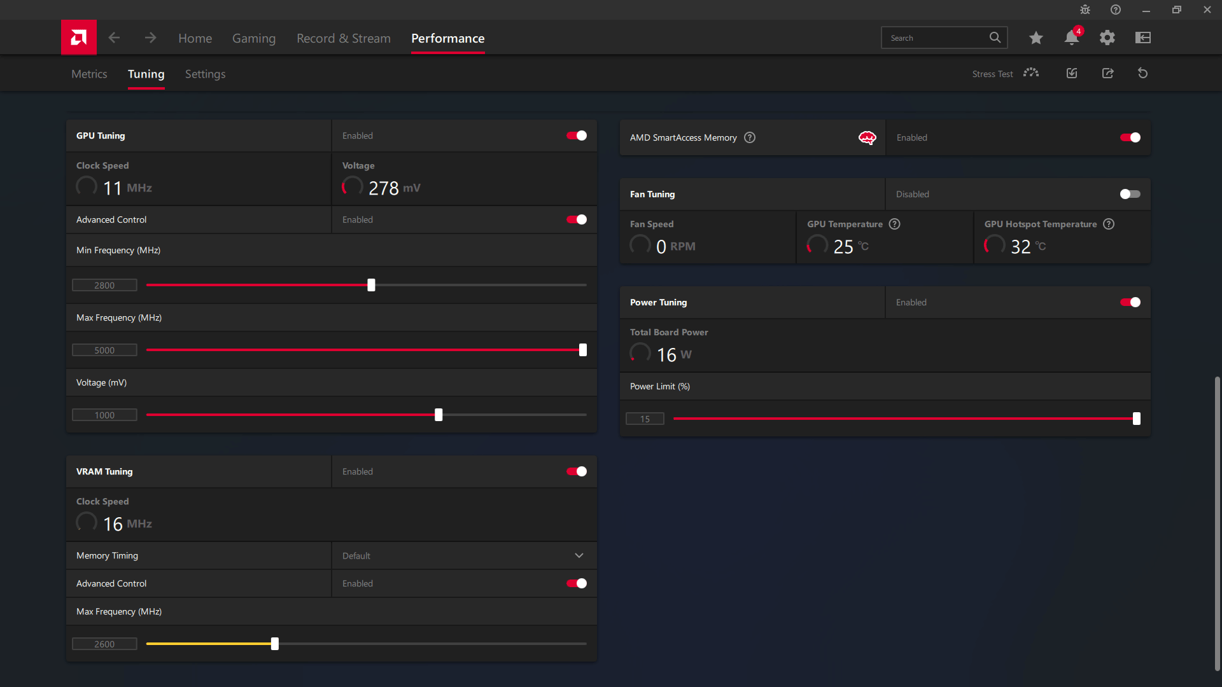Screen dimensions: 1222x687
Task: Toggle the sidebar panel icon
Action: 1143,38
